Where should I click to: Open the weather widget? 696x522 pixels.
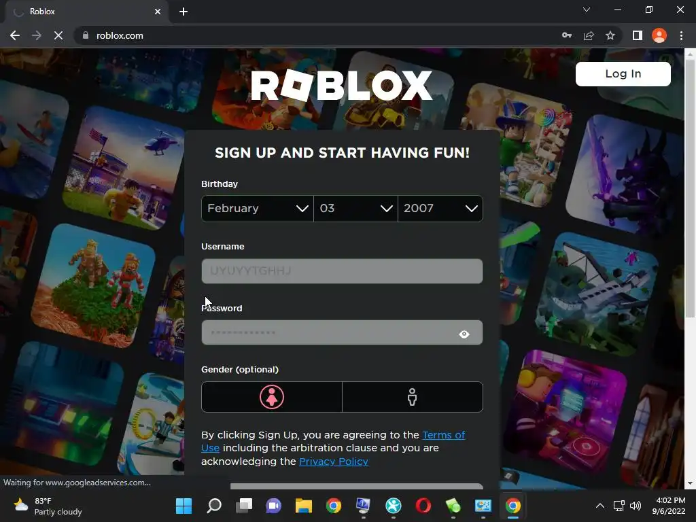click(x=48, y=506)
